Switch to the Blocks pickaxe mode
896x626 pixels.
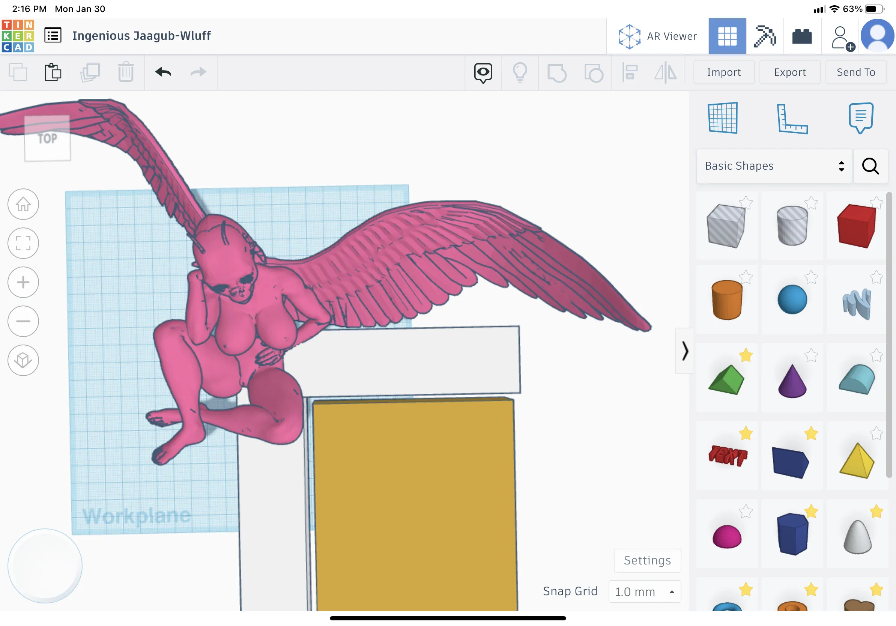click(x=764, y=36)
